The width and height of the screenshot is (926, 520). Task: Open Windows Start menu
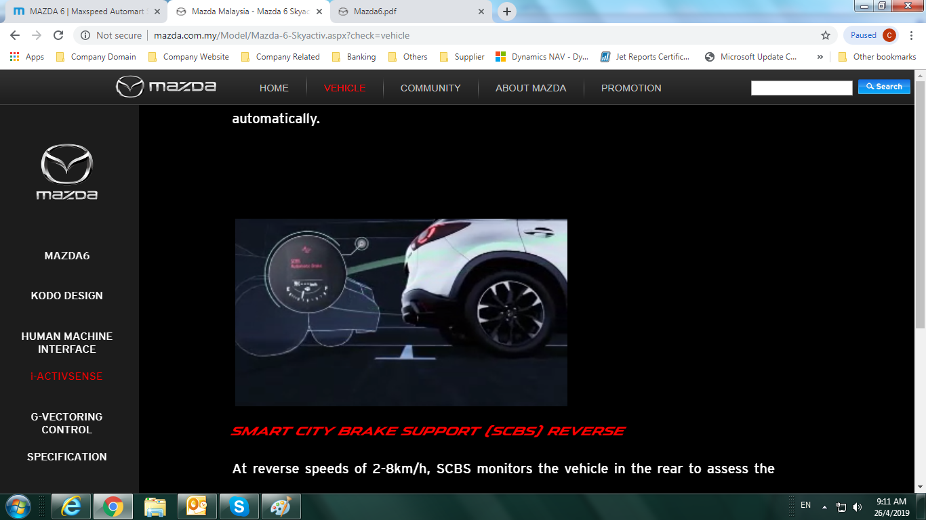(x=18, y=506)
